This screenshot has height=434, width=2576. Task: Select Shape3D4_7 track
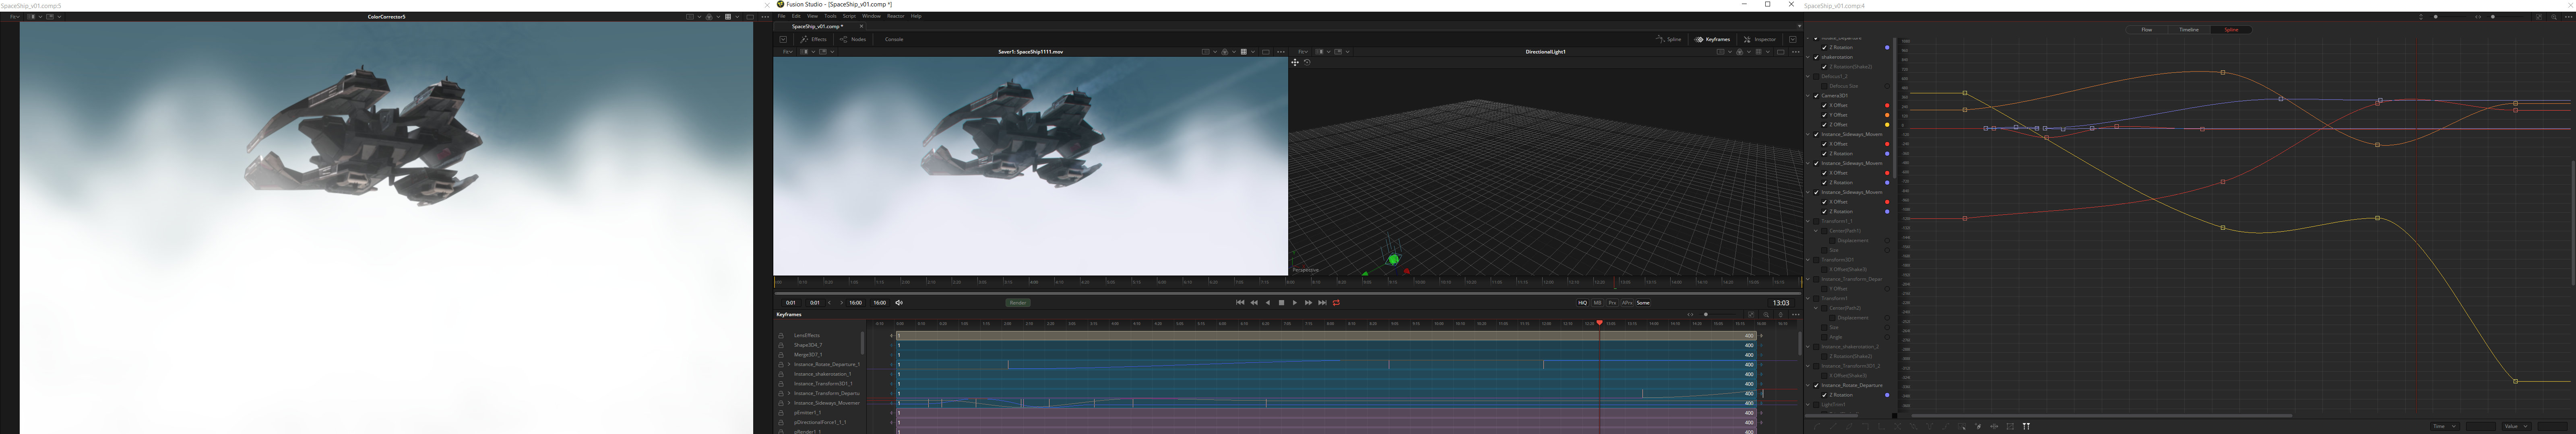coord(808,345)
